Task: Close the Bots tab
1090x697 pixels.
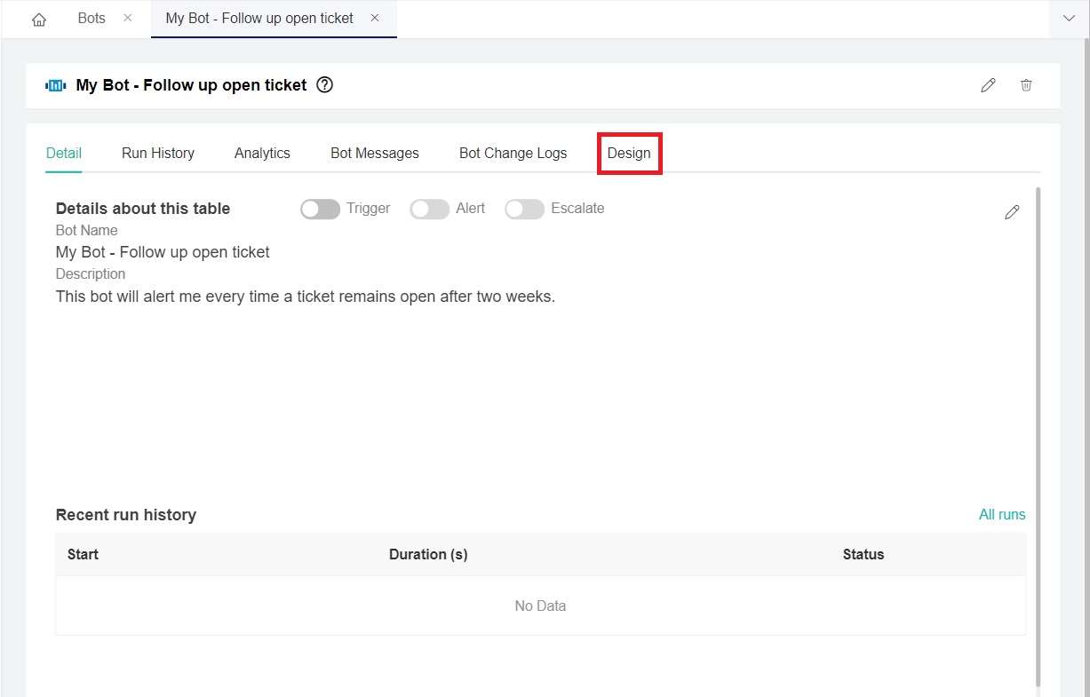Action: 128,18
